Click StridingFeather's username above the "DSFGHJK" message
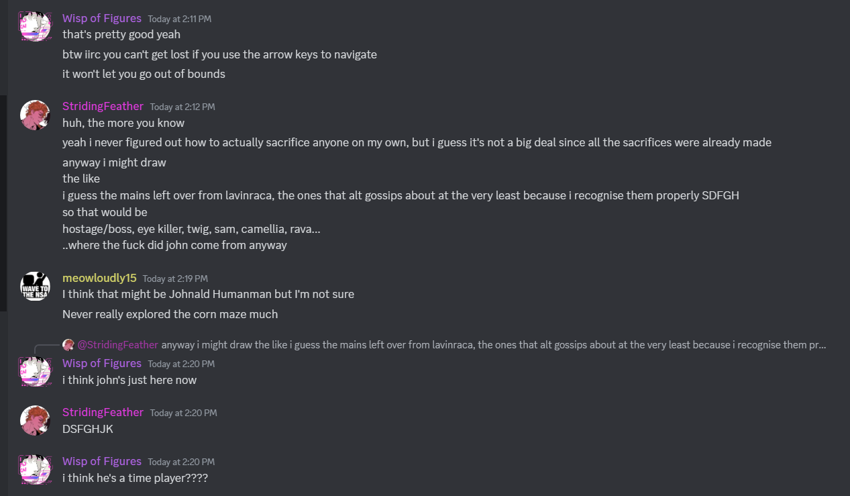Image resolution: width=850 pixels, height=496 pixels. pyautogui.click(x=103, y=412)
